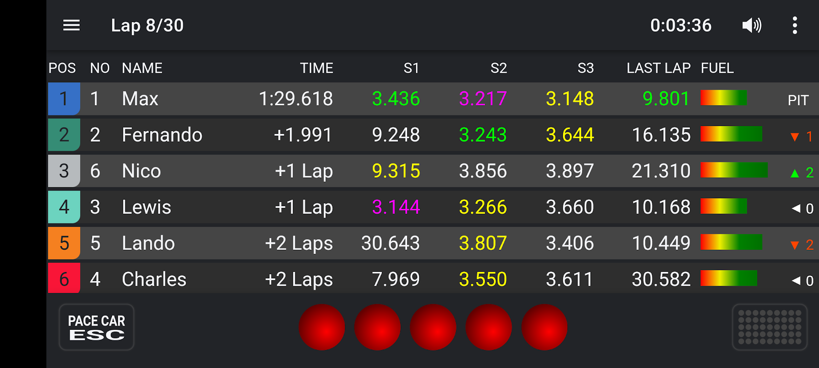This screenshot has width=819, height=368.
Task: Open the hamburger navigation menu
Action: pos(71,25)
